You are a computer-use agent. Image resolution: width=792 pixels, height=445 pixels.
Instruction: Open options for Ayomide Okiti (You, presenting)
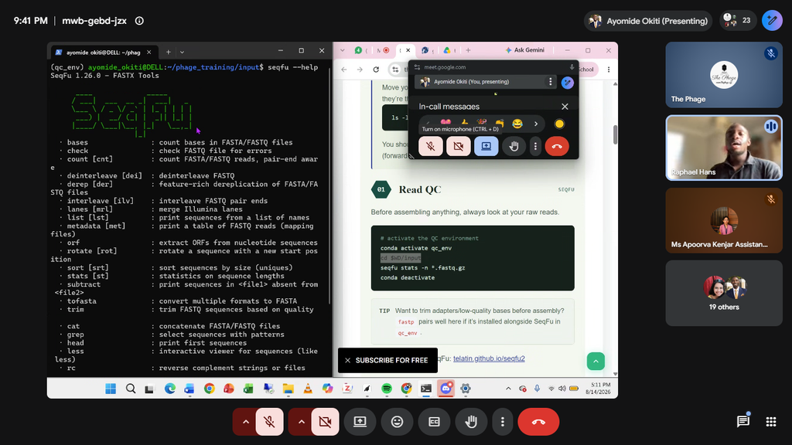(550, 81)
